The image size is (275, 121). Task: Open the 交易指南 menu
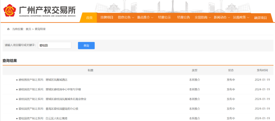point(201,17)
